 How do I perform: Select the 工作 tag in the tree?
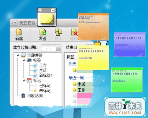[43, 65]
